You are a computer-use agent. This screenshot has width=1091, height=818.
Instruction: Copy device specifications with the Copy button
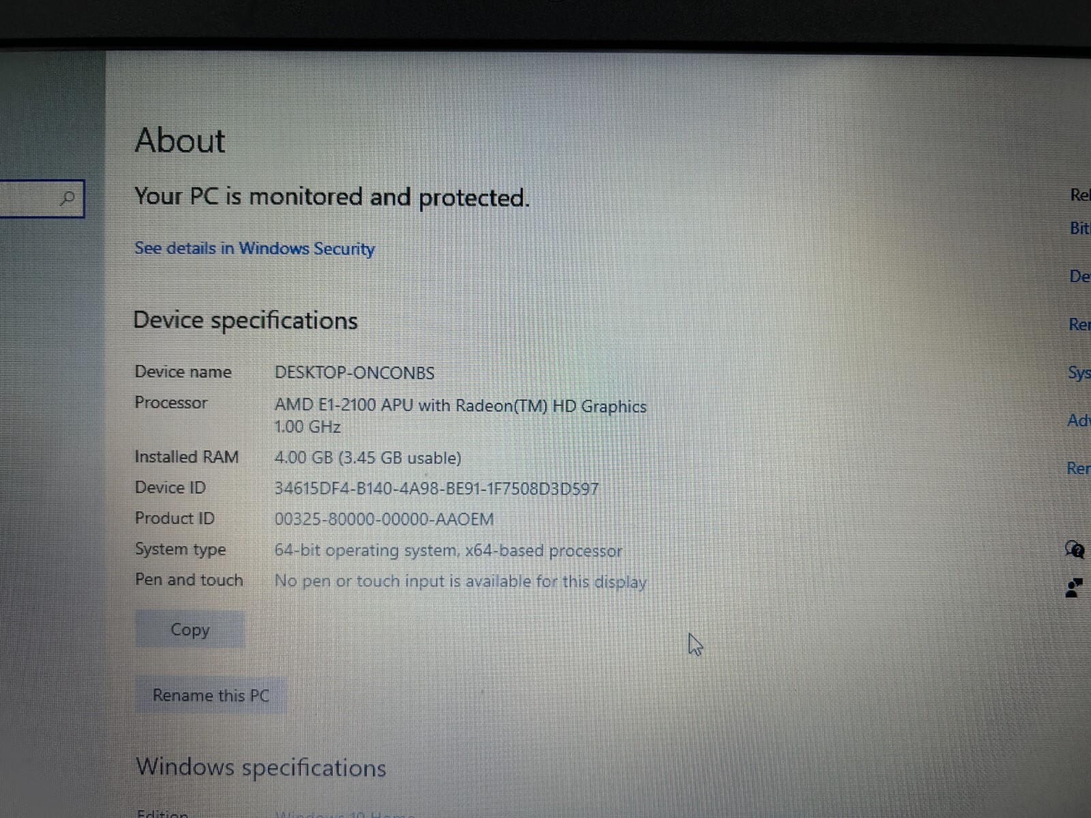pyautogui.click(x=190, y=629)
